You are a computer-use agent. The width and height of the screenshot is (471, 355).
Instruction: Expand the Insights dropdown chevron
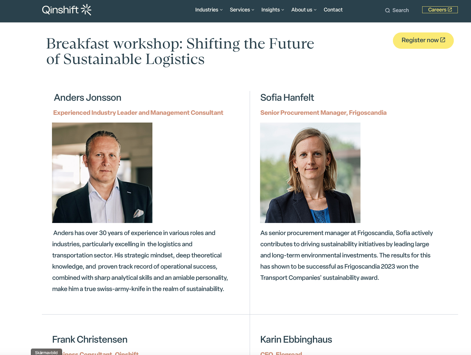pos(283,10)
